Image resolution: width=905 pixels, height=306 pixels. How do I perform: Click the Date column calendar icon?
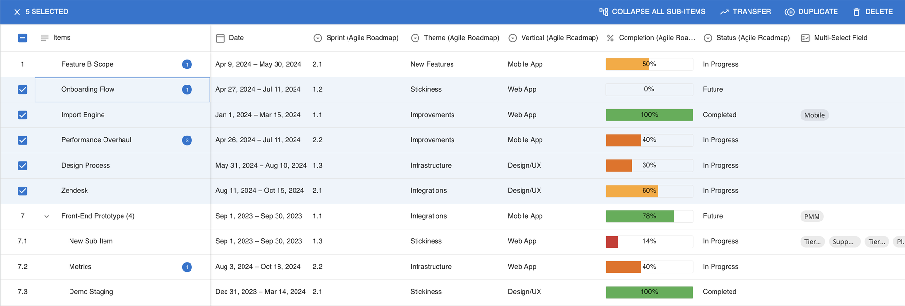point(220,38)
